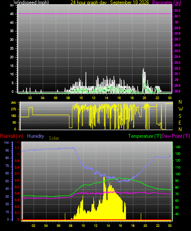This screenshot has height=231, width=191.
Task: Click the red "Rainfall (.in)" legend label
Action: tap(12, 136)
